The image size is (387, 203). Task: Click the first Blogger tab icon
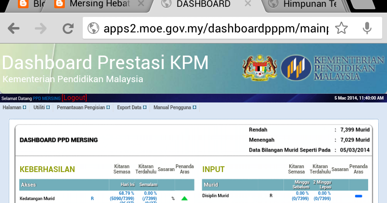pyautogui.click(x=23, y=4)
